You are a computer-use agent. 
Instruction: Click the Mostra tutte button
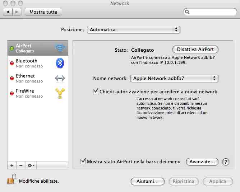click(x=43, y=12)
